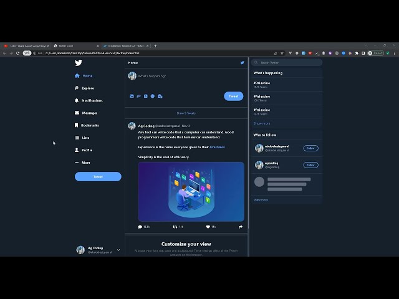Open Explore with the hashtag icon

pyautogui.click(x=77, y=88)
